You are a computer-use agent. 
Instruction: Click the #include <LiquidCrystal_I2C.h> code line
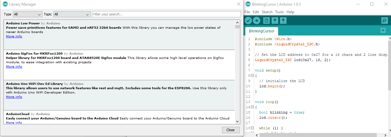point(287,44)
